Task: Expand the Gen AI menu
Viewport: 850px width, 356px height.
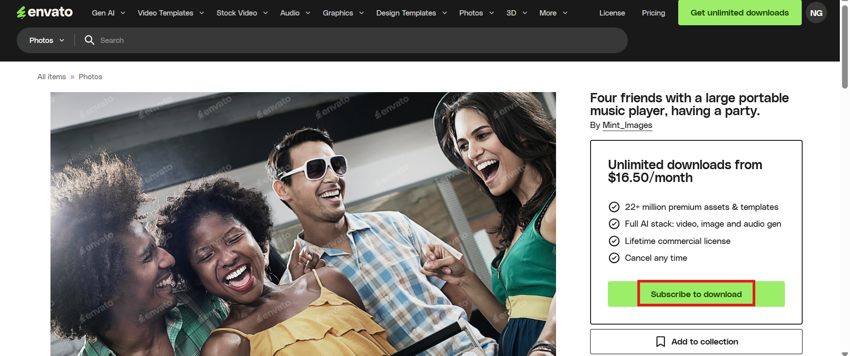Action: tap(108, 13)
